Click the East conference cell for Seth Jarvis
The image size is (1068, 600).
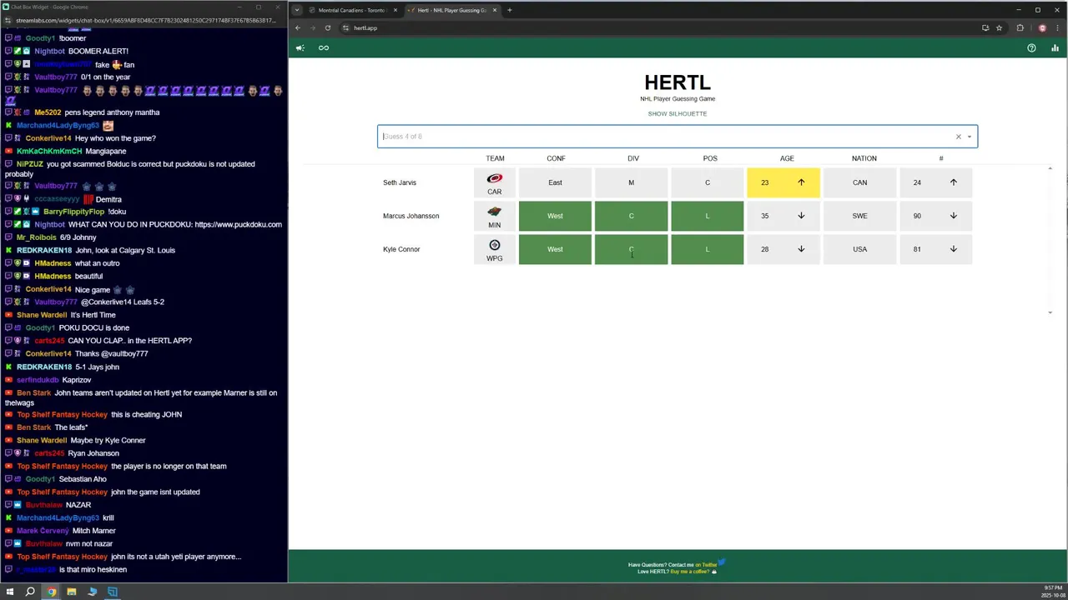(555, 182)
